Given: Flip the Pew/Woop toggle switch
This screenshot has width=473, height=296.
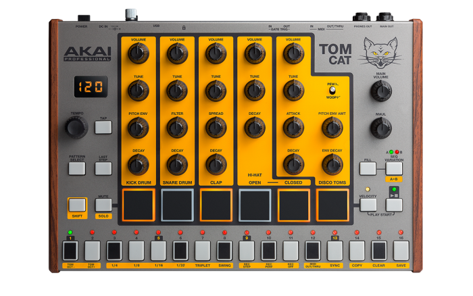Looking at the screenshot, I should [332, 90].
